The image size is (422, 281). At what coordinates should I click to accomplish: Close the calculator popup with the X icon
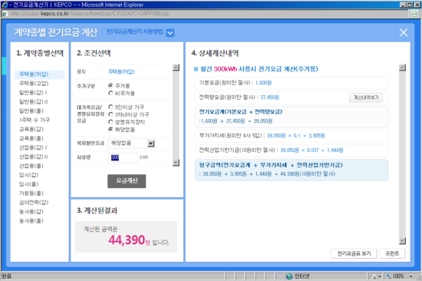pos(404,32)
